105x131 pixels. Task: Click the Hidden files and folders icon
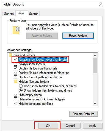pos(15,82)
